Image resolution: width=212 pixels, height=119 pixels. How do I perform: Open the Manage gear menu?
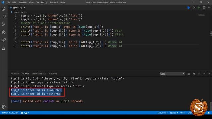point(4,107)
